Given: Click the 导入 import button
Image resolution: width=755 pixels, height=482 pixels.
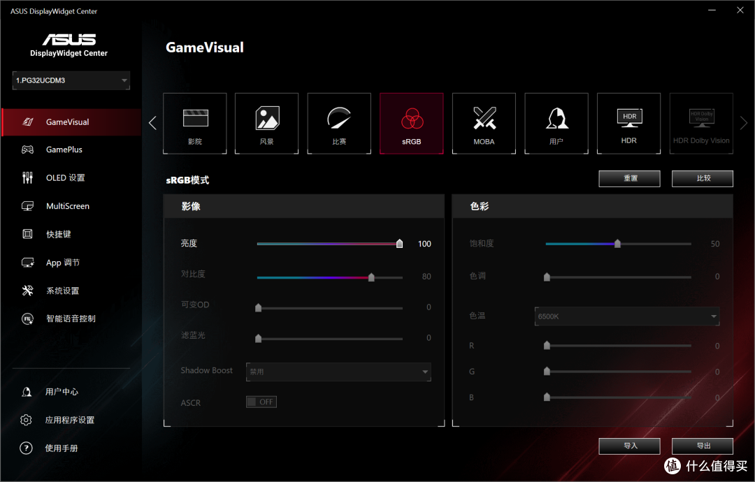Looking at the screenshot, I should [x=629, y=446].
